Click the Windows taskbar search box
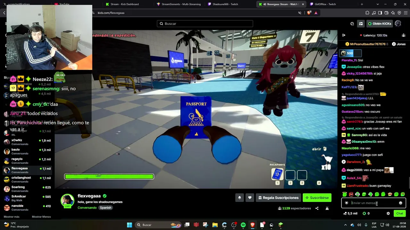410x230 pixels. point(158,225)
